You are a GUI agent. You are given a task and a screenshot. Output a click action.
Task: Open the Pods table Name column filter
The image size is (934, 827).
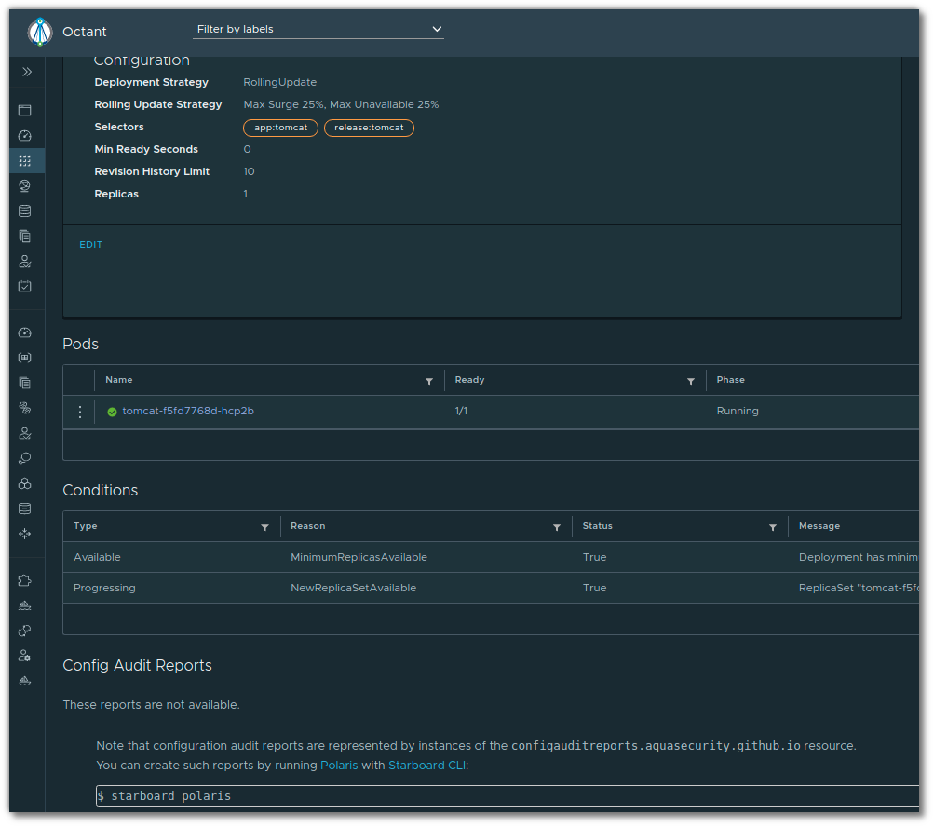429,381
